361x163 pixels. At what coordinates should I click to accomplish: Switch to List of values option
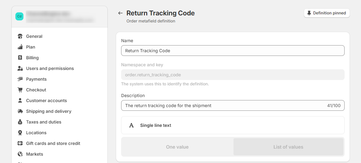[288, 147]
